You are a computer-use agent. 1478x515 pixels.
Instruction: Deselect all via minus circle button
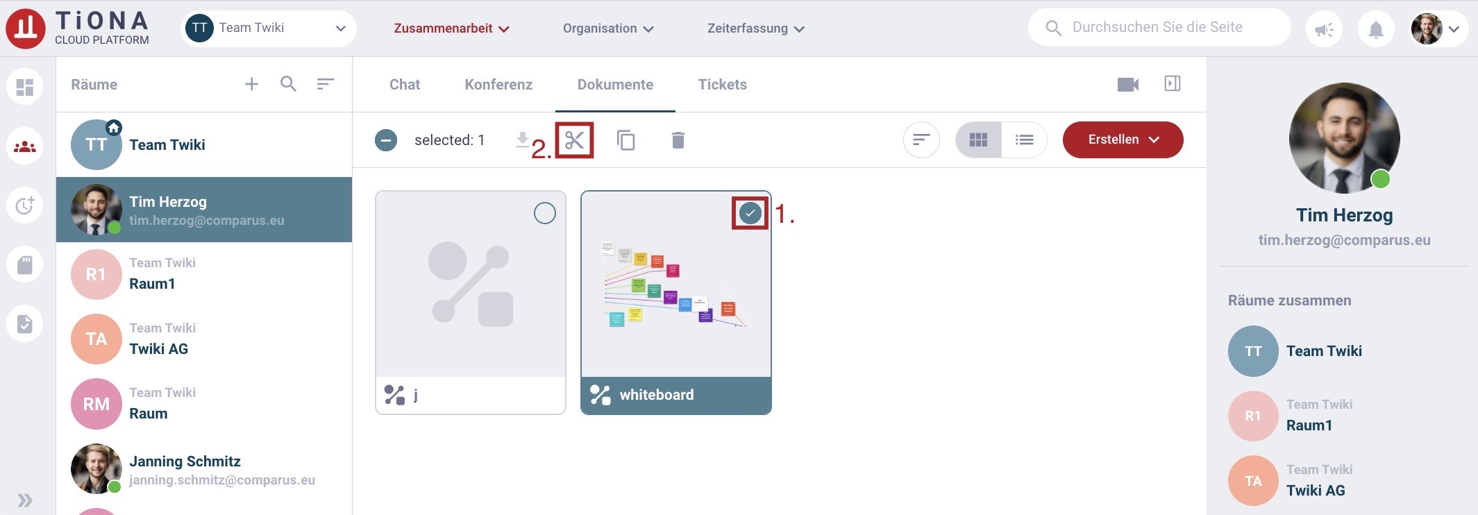386,140
